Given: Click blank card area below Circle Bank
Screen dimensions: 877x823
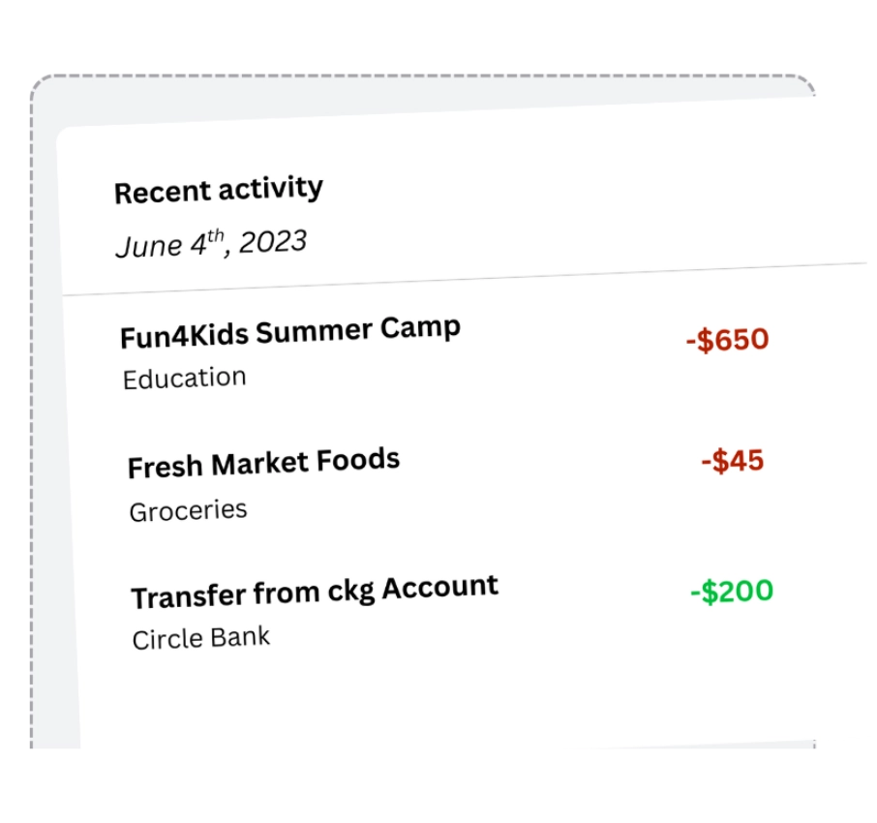Looking at the screenshot, I should click(x=436, y=697).
